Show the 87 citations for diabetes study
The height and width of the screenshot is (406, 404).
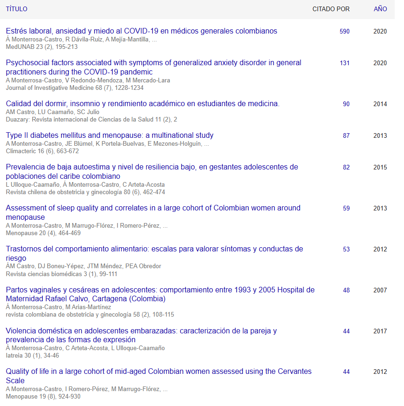346,135
